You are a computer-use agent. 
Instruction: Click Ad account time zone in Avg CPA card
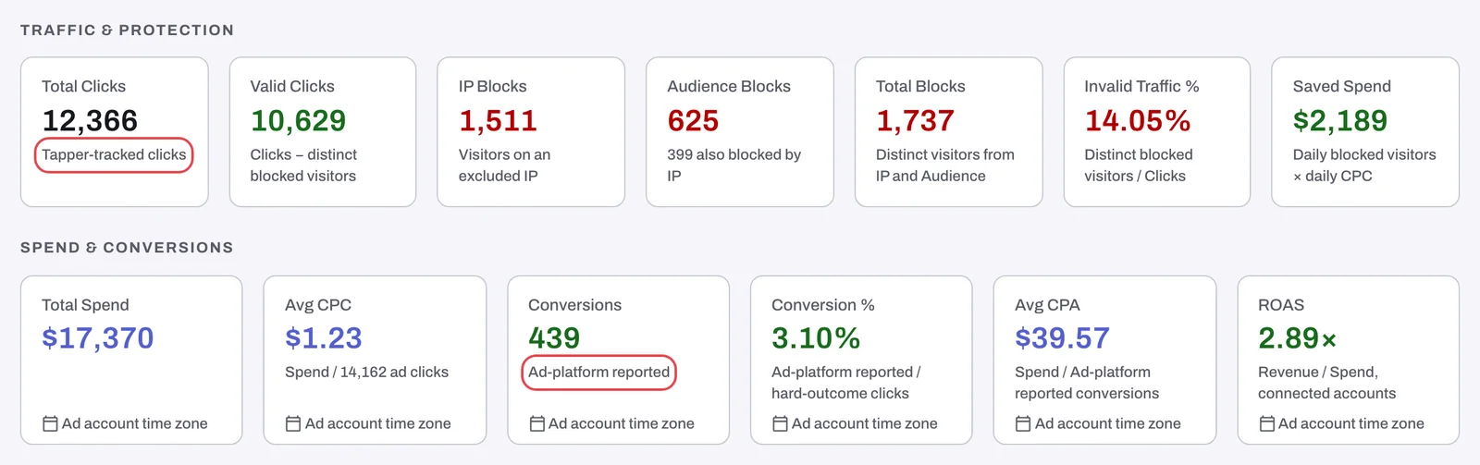click(1108, 423)
